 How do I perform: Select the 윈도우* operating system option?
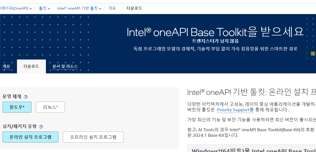pyautogui.click(x=17, y=107)
